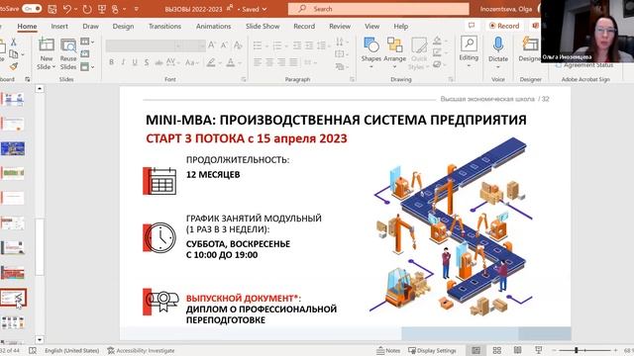The height and width of the screenshot is (356, 634).
Task: Toggle bullet list button
Action: click(x=258, y=45)
